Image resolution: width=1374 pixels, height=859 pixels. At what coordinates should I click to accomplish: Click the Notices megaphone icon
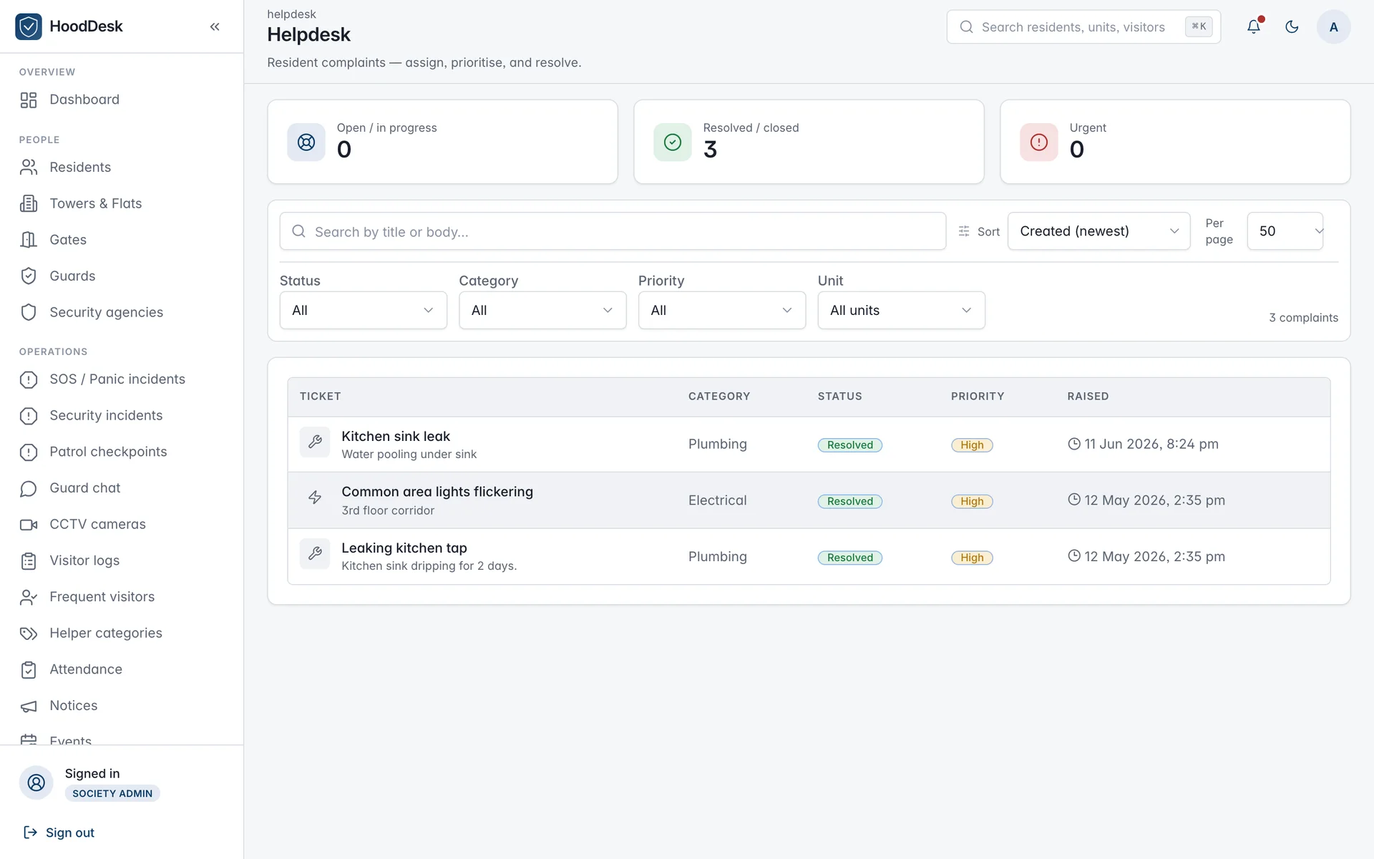[x=29, y=707]
